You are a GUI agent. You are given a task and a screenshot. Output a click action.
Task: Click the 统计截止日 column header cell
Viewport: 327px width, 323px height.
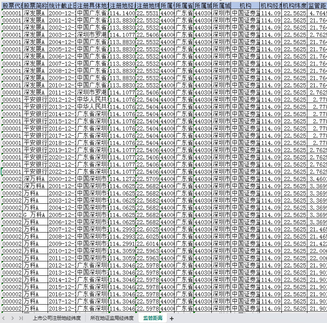pyautogui.click(x=62, y=6)
